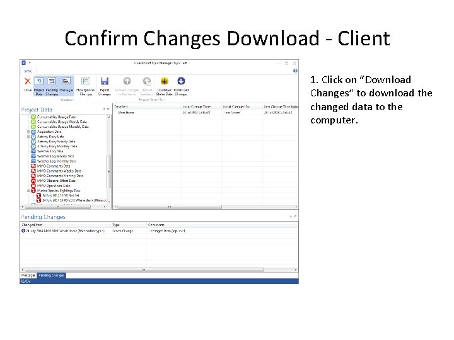Click Type column header in Pending Changes
The image size is (454, 340).
[129, 225]
